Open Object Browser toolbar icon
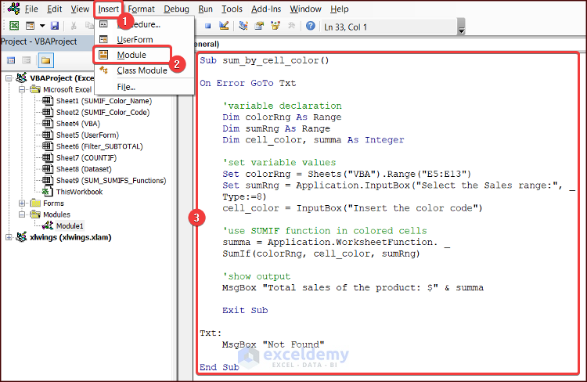The image size is (587, 382). (275, 26)
